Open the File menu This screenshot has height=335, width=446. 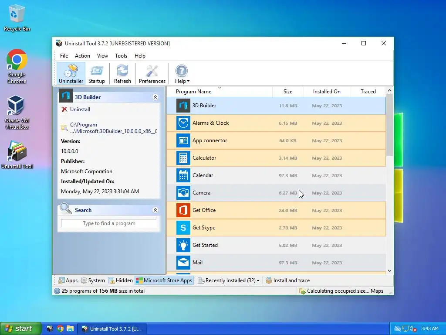tap(64, 56)
